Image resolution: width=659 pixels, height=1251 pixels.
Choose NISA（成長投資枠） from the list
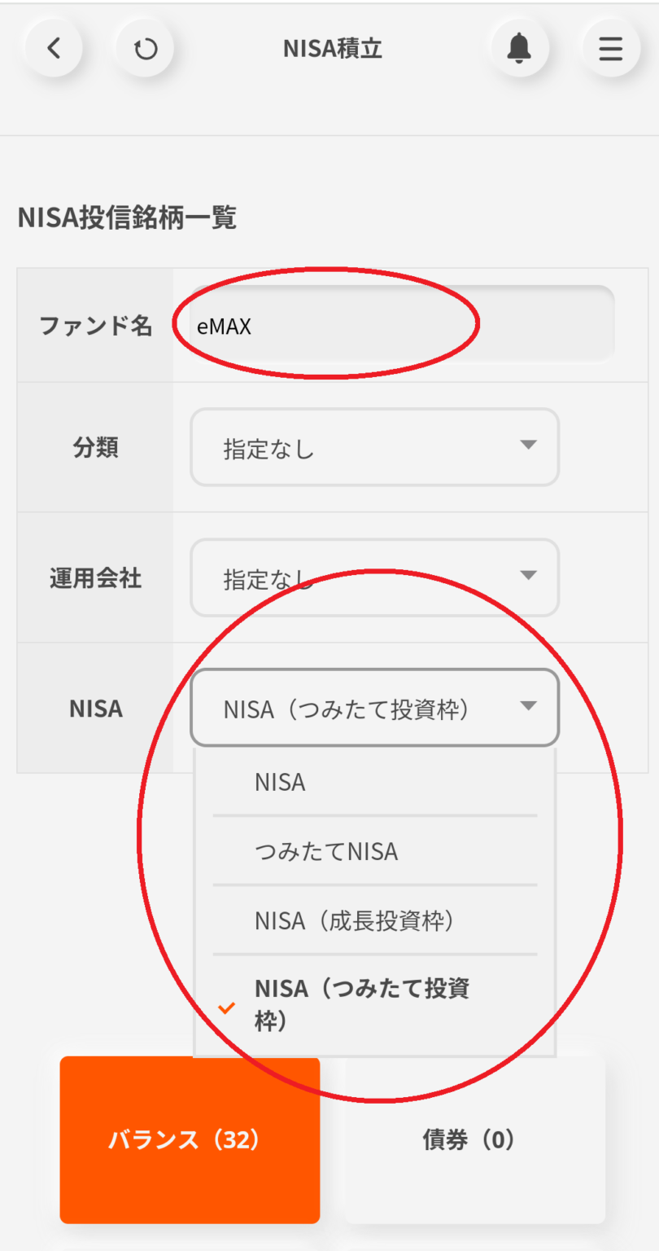[x=374, y=920]
